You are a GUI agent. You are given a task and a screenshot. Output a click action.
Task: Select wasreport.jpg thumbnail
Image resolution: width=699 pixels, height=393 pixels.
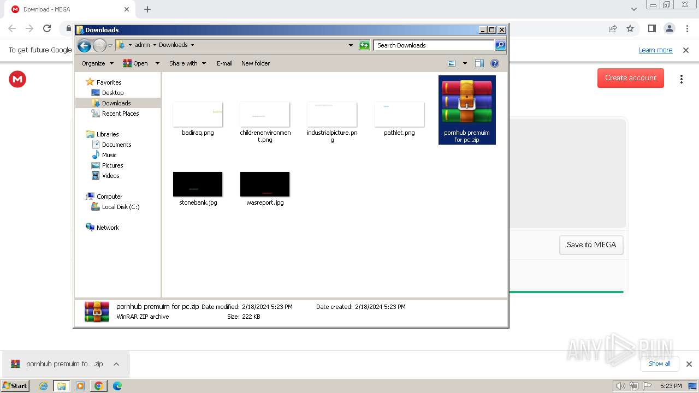[x=265, y=184]
